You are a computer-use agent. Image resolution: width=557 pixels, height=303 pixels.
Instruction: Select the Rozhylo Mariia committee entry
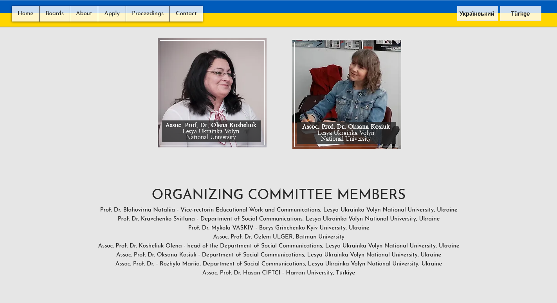click(x=278, y=264)
